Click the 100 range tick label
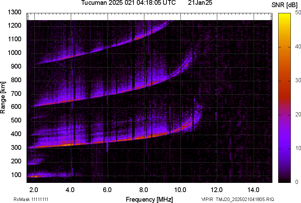 17,175
